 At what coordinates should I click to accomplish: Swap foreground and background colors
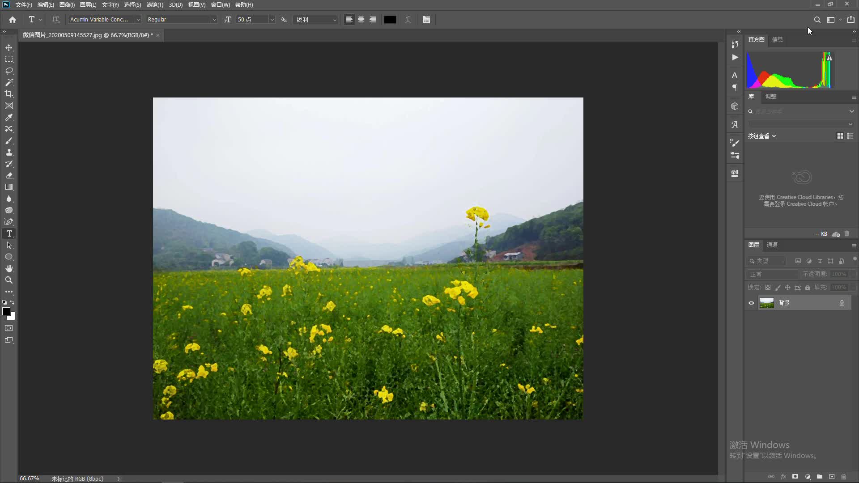click(12, 302)
